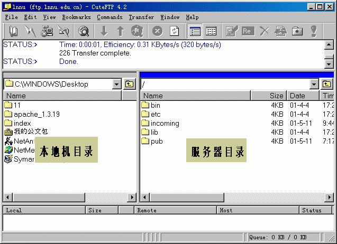Sort remote files by Size column
Viewport: 337px width, 244px height.
[x=268, y=96]
